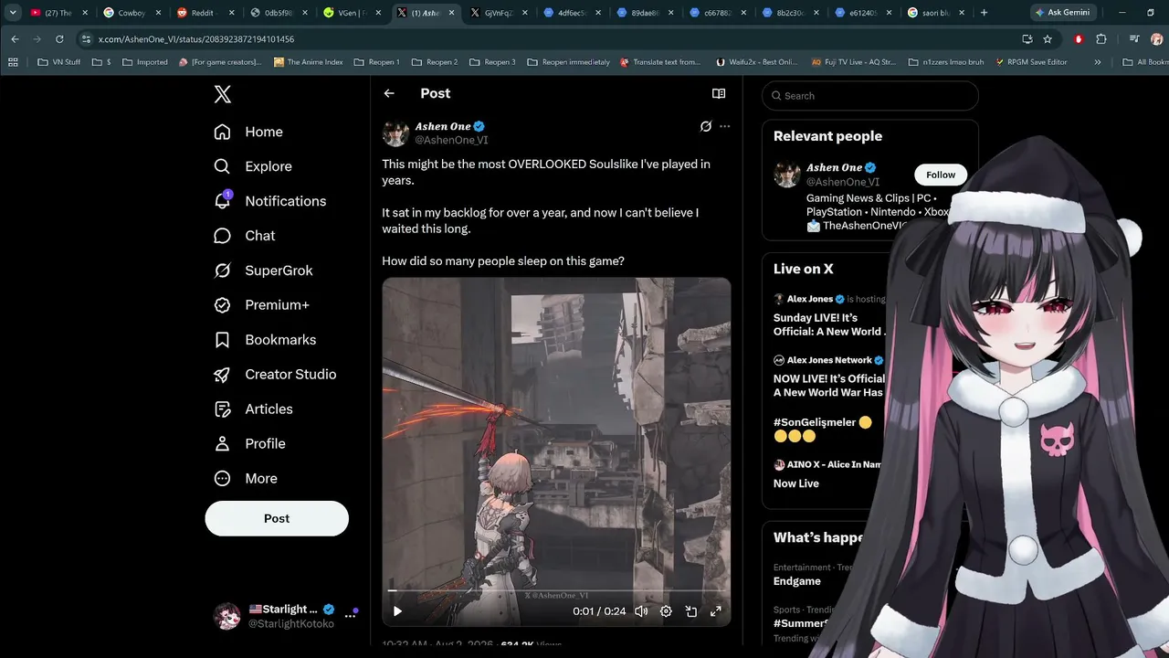Viewport: 1169px width, 658px height.
Task: Go back in browser history
Action: (15, 39)
